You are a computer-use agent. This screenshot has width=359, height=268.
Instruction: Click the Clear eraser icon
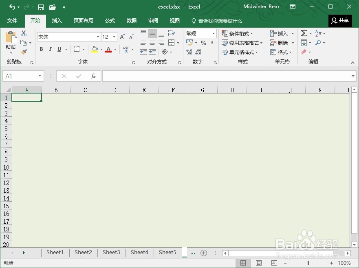click(x=304, y=52)
